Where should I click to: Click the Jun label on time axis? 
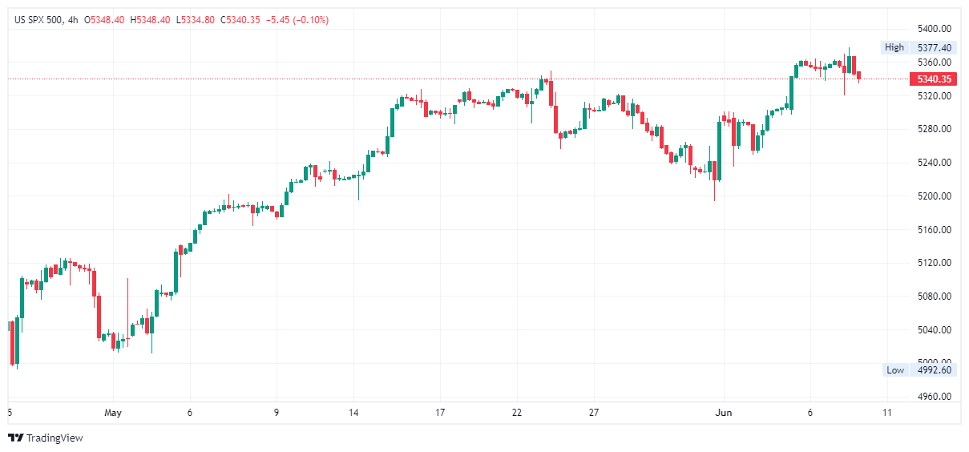(723, 413)
